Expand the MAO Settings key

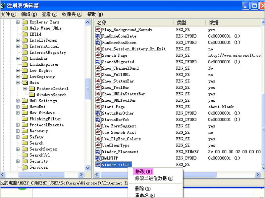pos(18,101)
